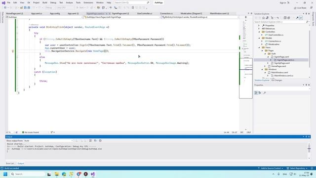Image resolution: width=316 pixels, height=178 pixels.
Task: Open the Show output from Build dropdown
Action: tap(48, 140)
